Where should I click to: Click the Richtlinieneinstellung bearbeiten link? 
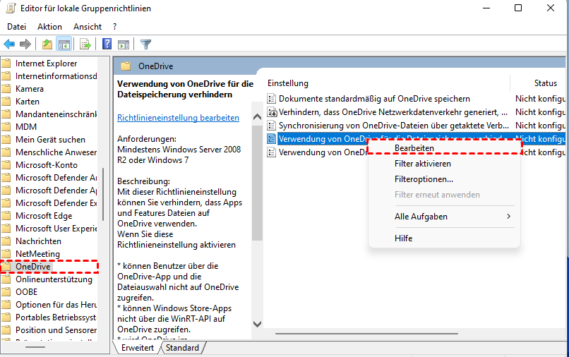coord(178,118)
